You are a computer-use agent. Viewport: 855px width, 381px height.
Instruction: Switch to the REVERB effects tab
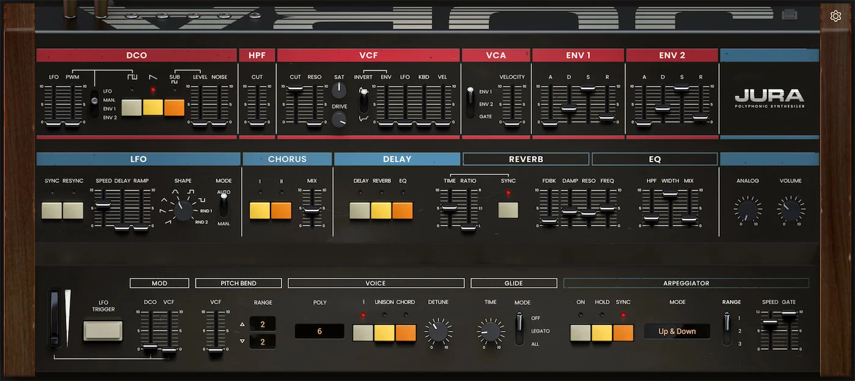click(x=526, y=159)
